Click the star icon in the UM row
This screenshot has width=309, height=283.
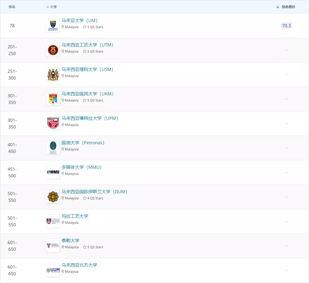pyautogui.click(x=84, y=27)
